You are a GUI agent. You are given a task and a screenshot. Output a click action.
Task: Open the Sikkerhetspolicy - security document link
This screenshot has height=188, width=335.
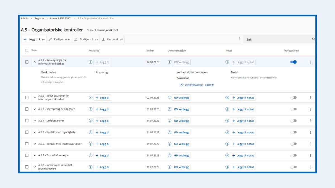[x=199, y=85]
